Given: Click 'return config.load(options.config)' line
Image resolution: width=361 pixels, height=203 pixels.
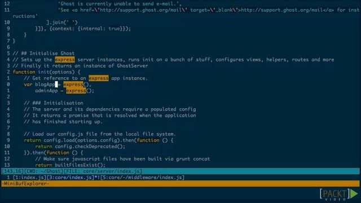Looking at the screenshot, I should tap(99, 140).
